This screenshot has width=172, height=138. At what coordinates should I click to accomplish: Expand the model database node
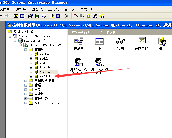click(31, 58)
